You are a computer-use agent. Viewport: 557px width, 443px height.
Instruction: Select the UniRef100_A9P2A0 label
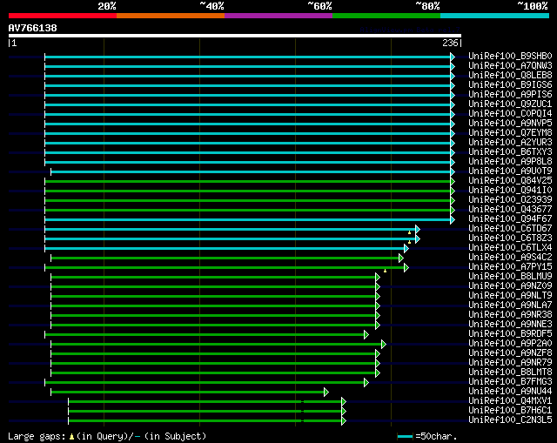pyautogui.click(x=510, y=344)
